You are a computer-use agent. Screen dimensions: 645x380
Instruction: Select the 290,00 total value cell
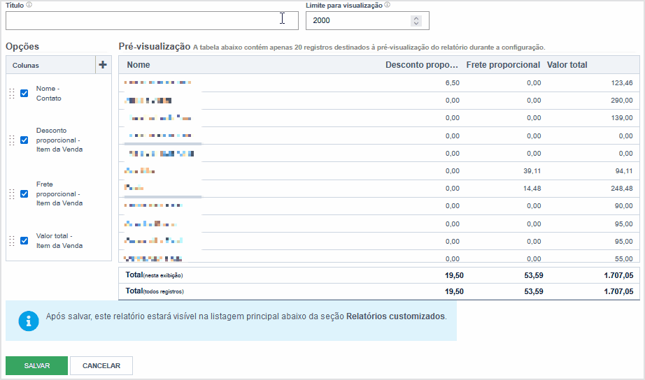point(622,100)
